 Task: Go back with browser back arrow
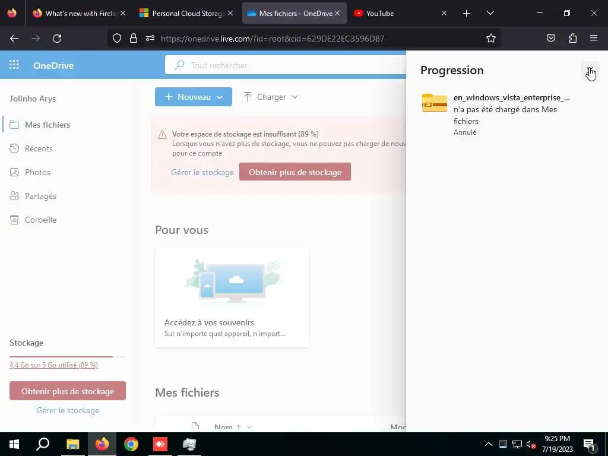click(14, 39)
